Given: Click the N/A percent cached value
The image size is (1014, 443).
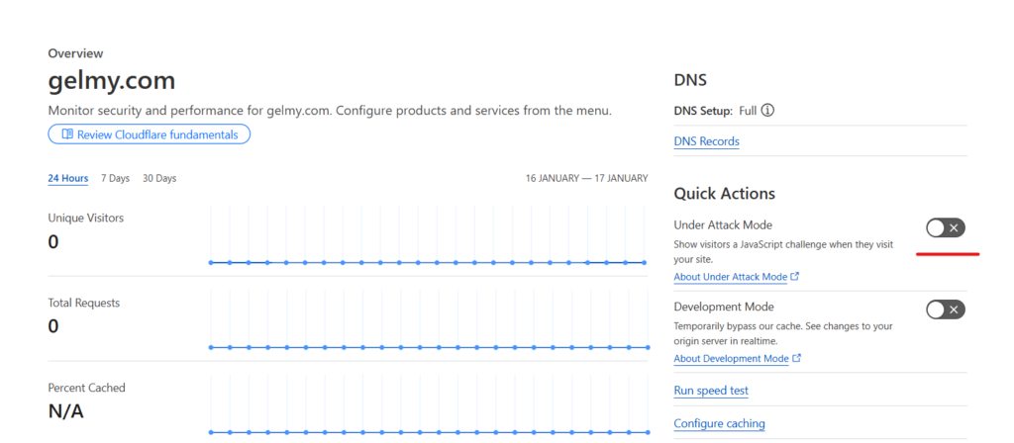Looking at the screenshot, I should tap(65, 411).
